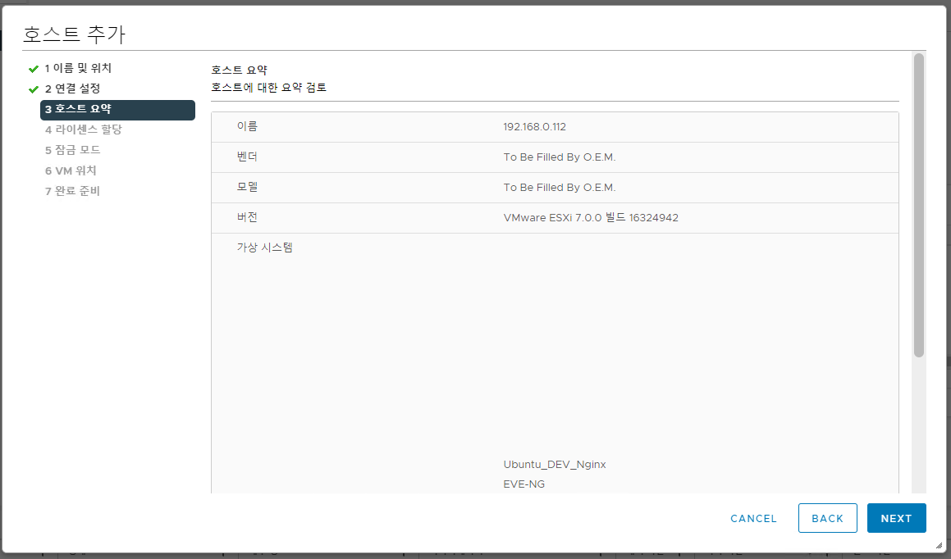Viewport: 951px width, 559px height.
Task: Click the 가상 시스템 row label
Action: 264,248
